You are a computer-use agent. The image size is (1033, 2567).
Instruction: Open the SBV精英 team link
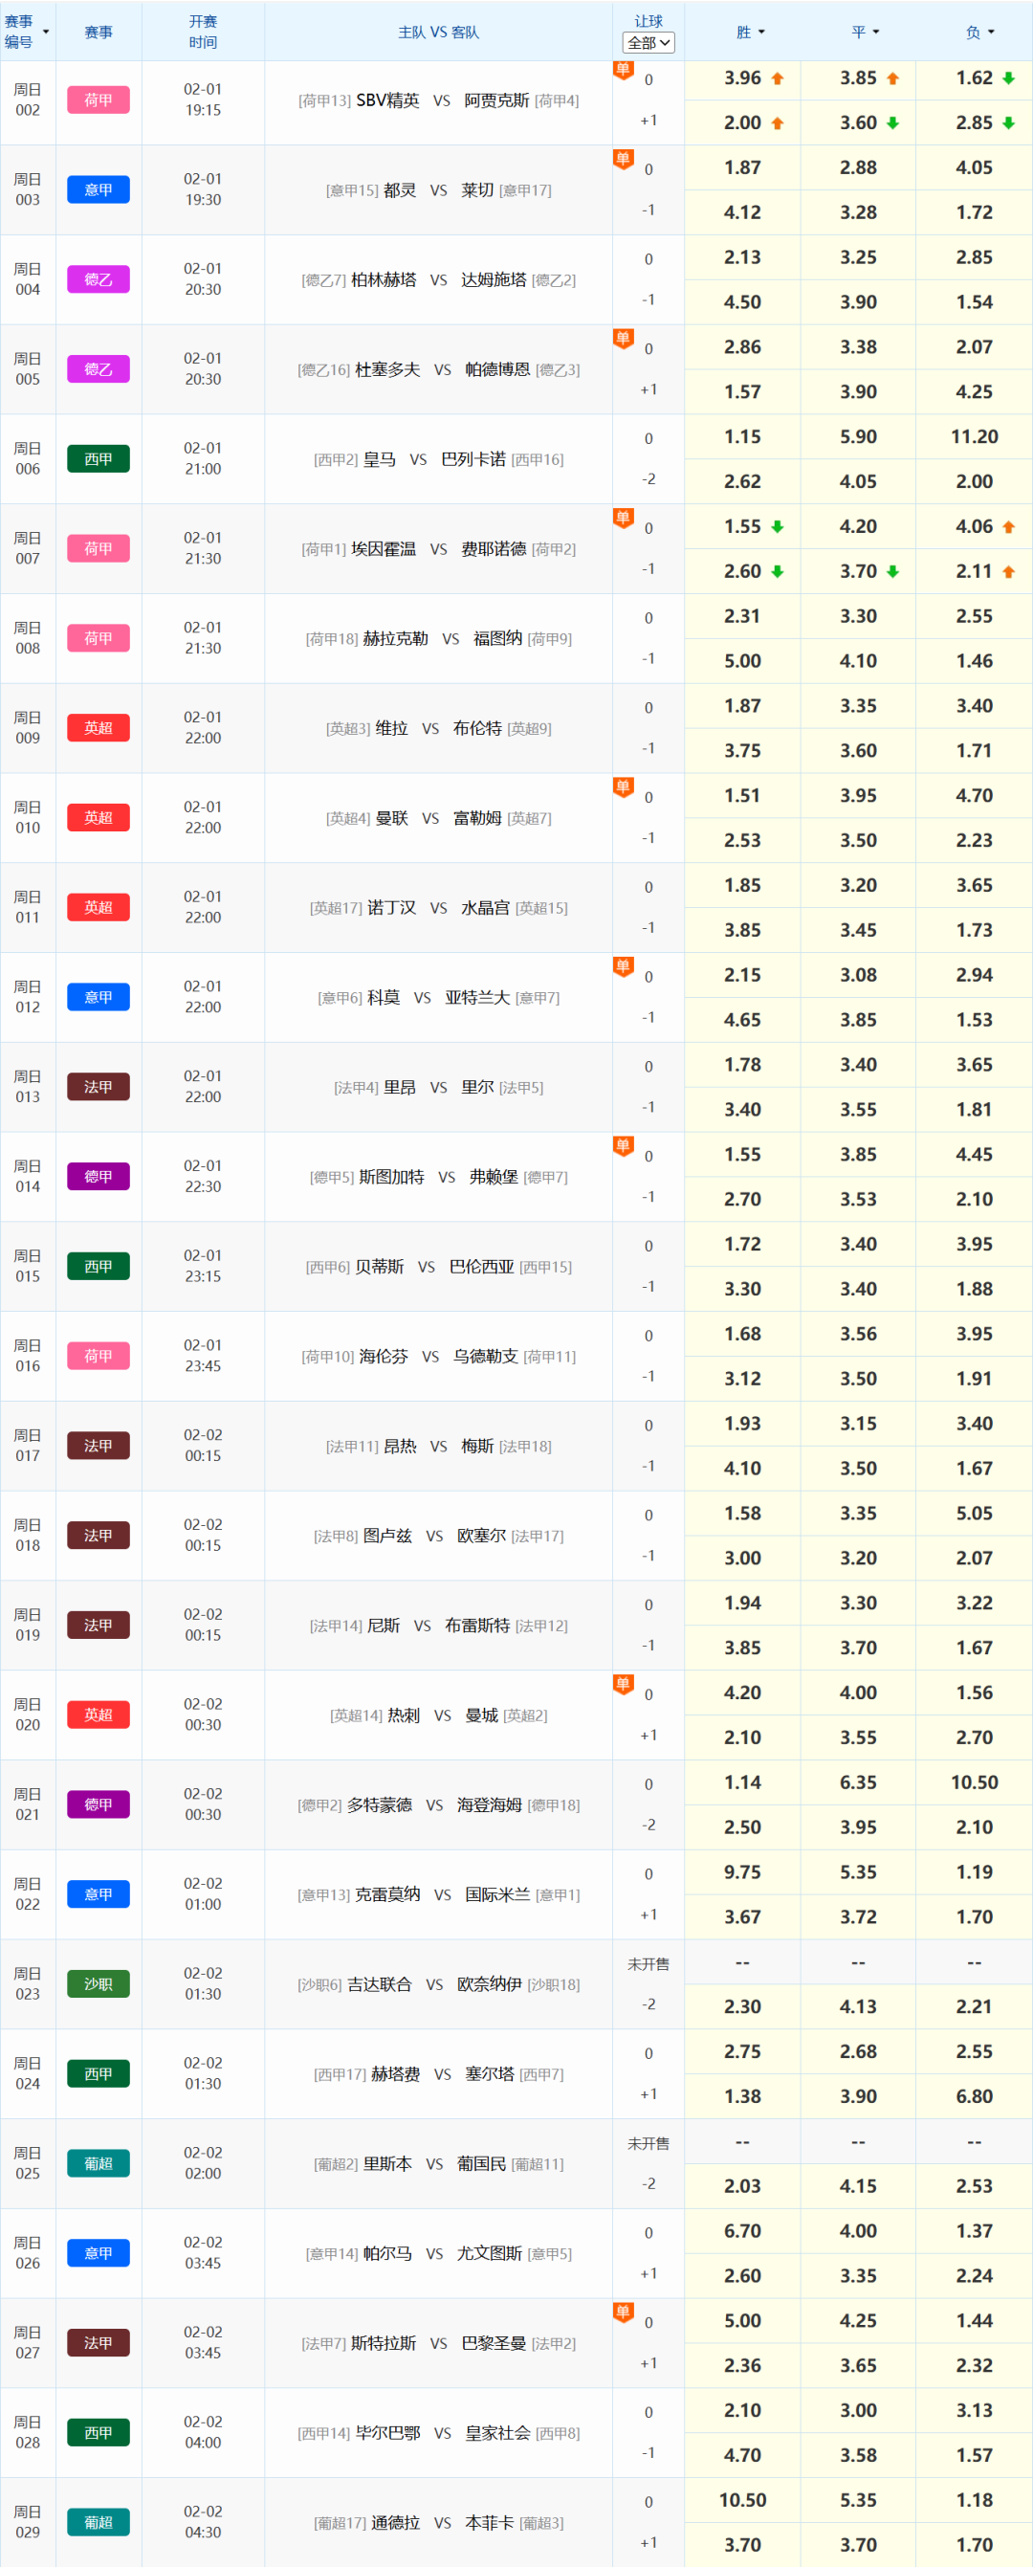coord(387,100)
